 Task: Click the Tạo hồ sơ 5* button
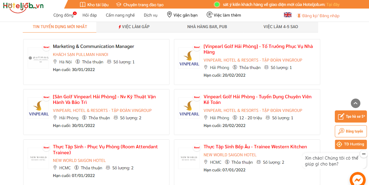351,116
